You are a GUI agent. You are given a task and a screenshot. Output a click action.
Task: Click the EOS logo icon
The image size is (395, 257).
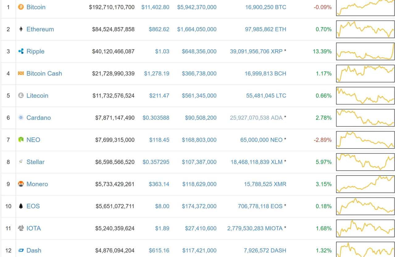point(21,206)
